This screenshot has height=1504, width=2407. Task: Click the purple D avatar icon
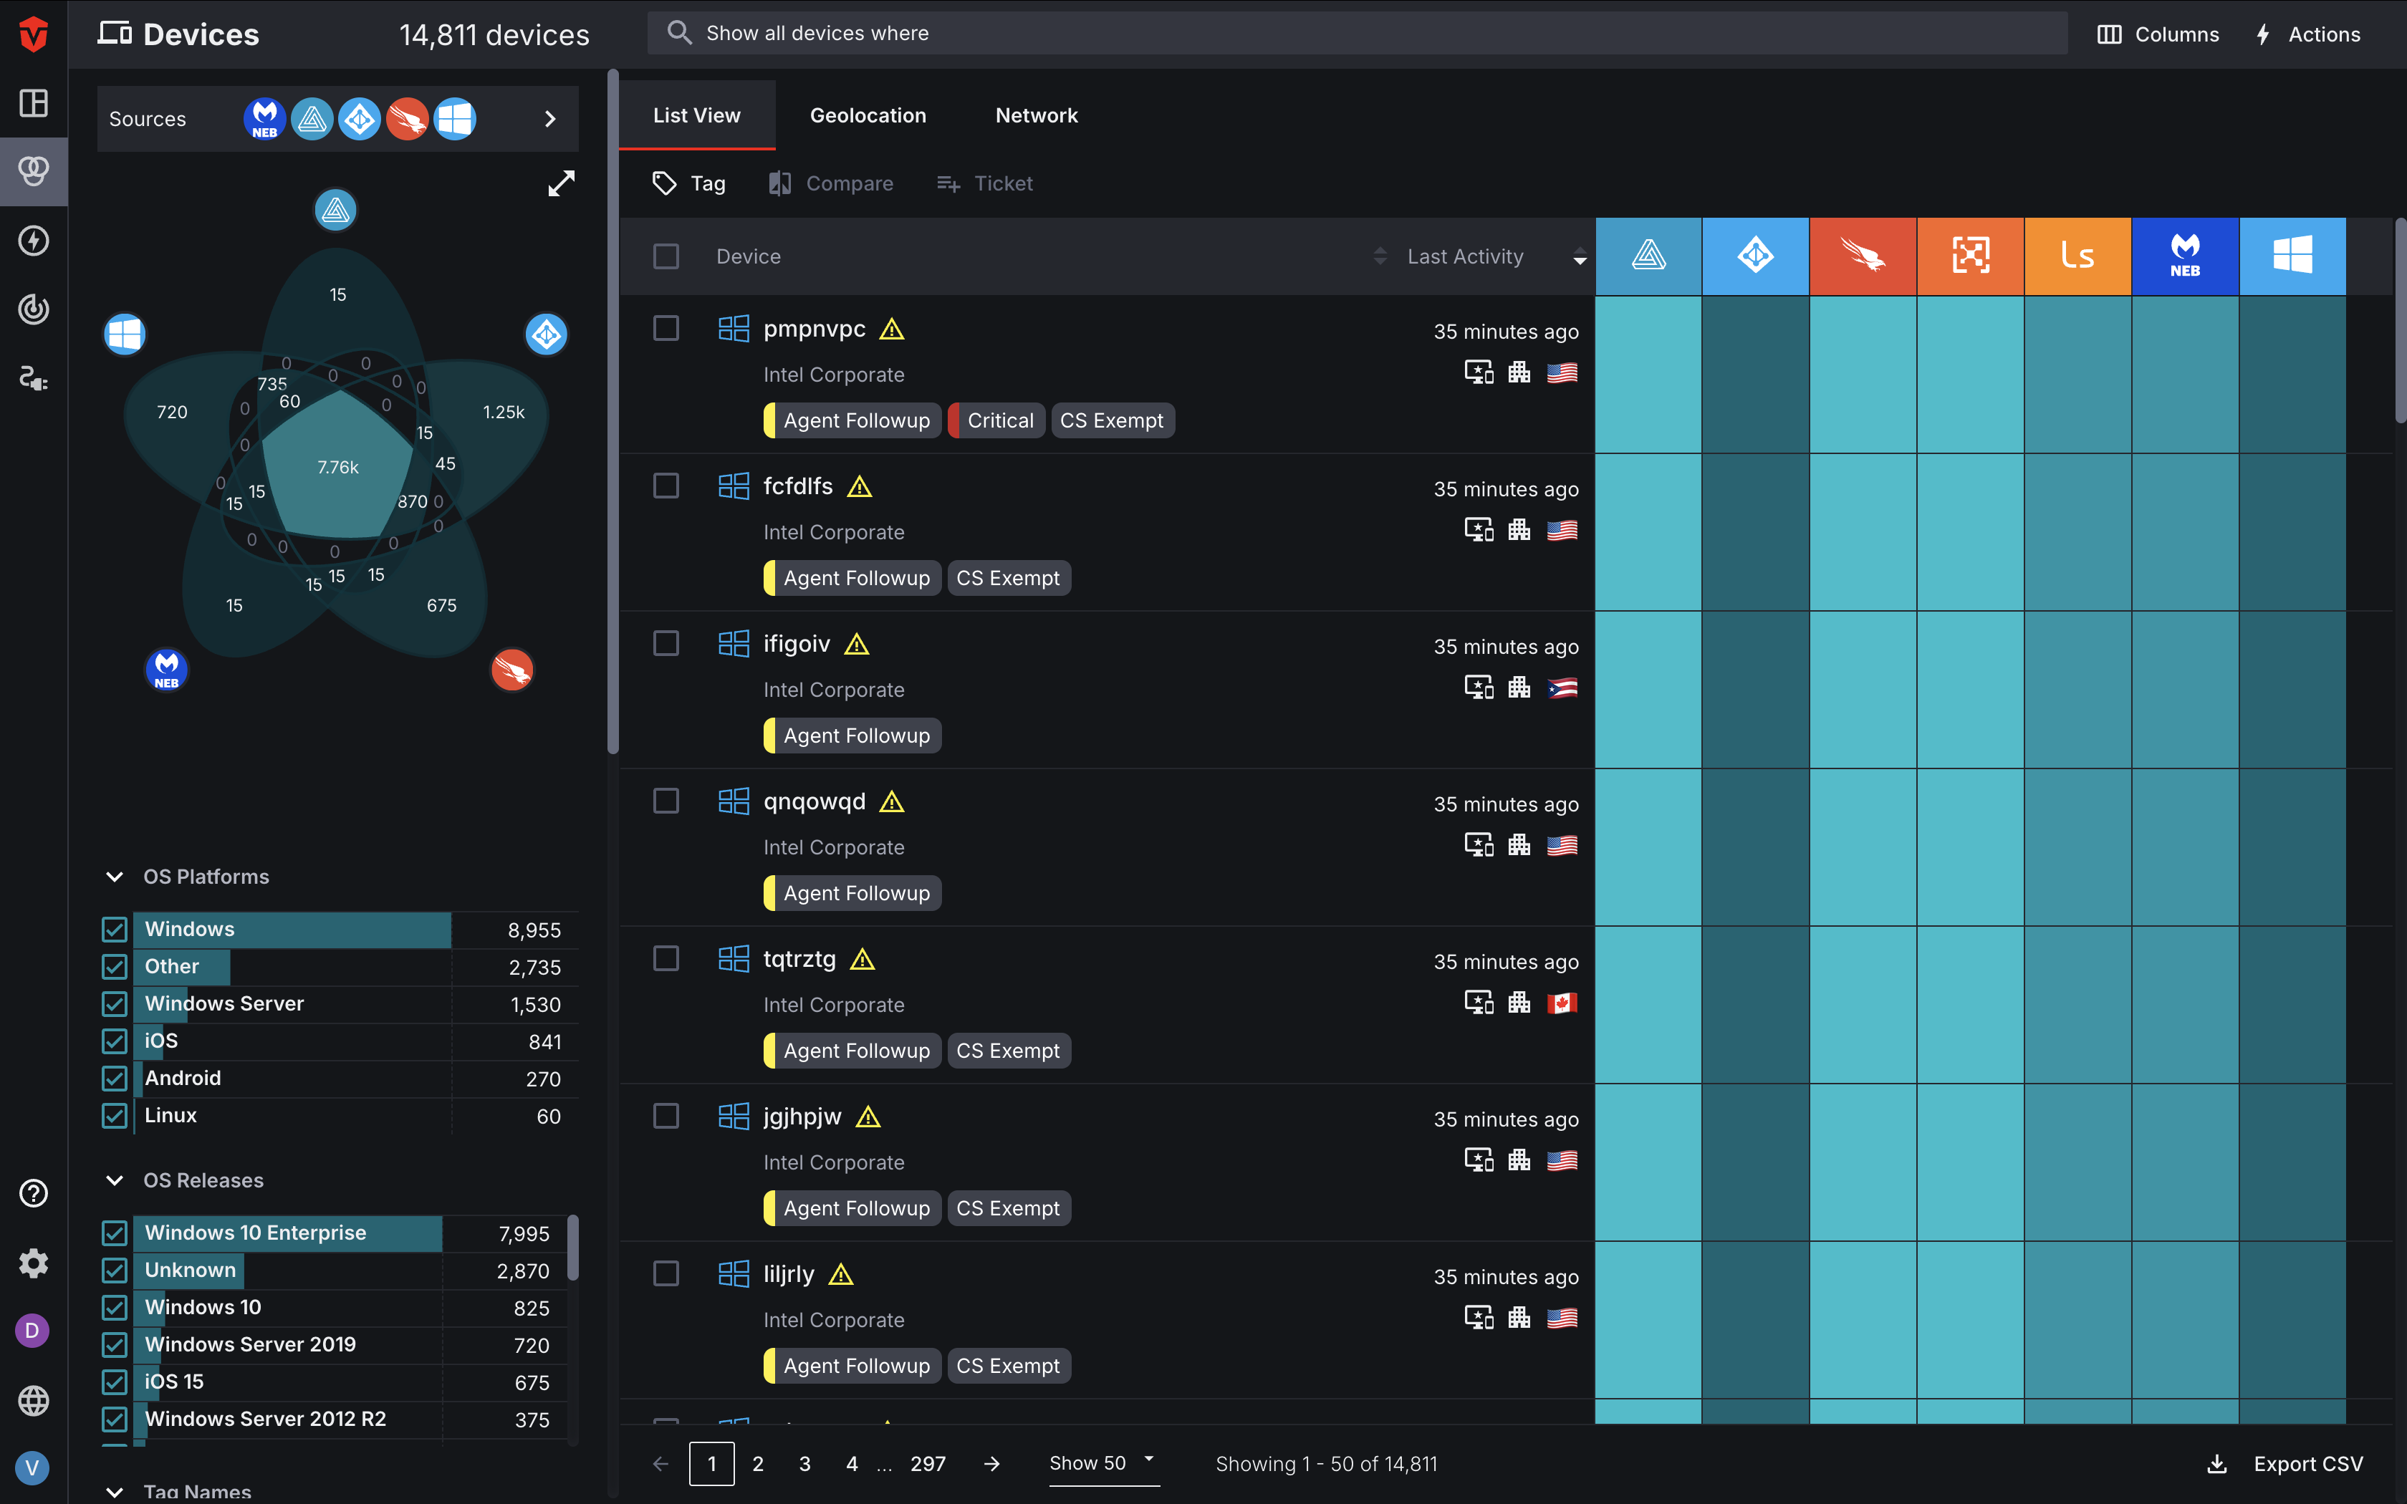coord(33,1330)
